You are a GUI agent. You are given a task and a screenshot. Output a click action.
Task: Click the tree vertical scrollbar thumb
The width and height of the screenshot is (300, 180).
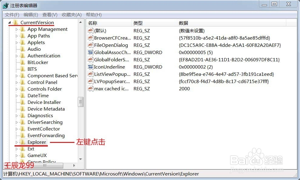tap(81, 102)
